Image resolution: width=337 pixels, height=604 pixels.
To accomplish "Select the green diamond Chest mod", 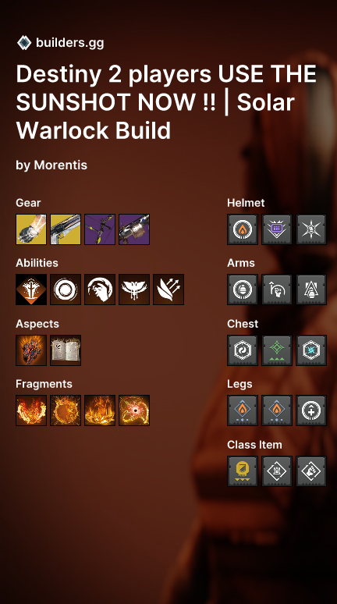I will [x=277, y=350].
